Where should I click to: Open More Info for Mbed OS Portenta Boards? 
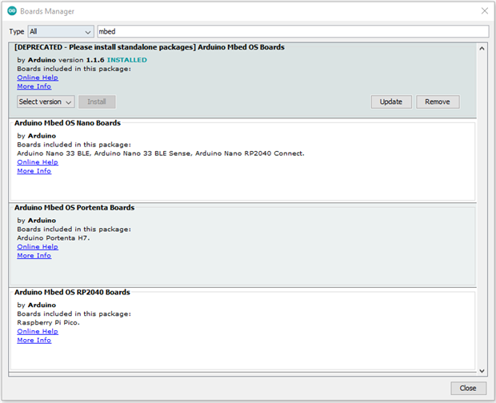click(34, 255)
